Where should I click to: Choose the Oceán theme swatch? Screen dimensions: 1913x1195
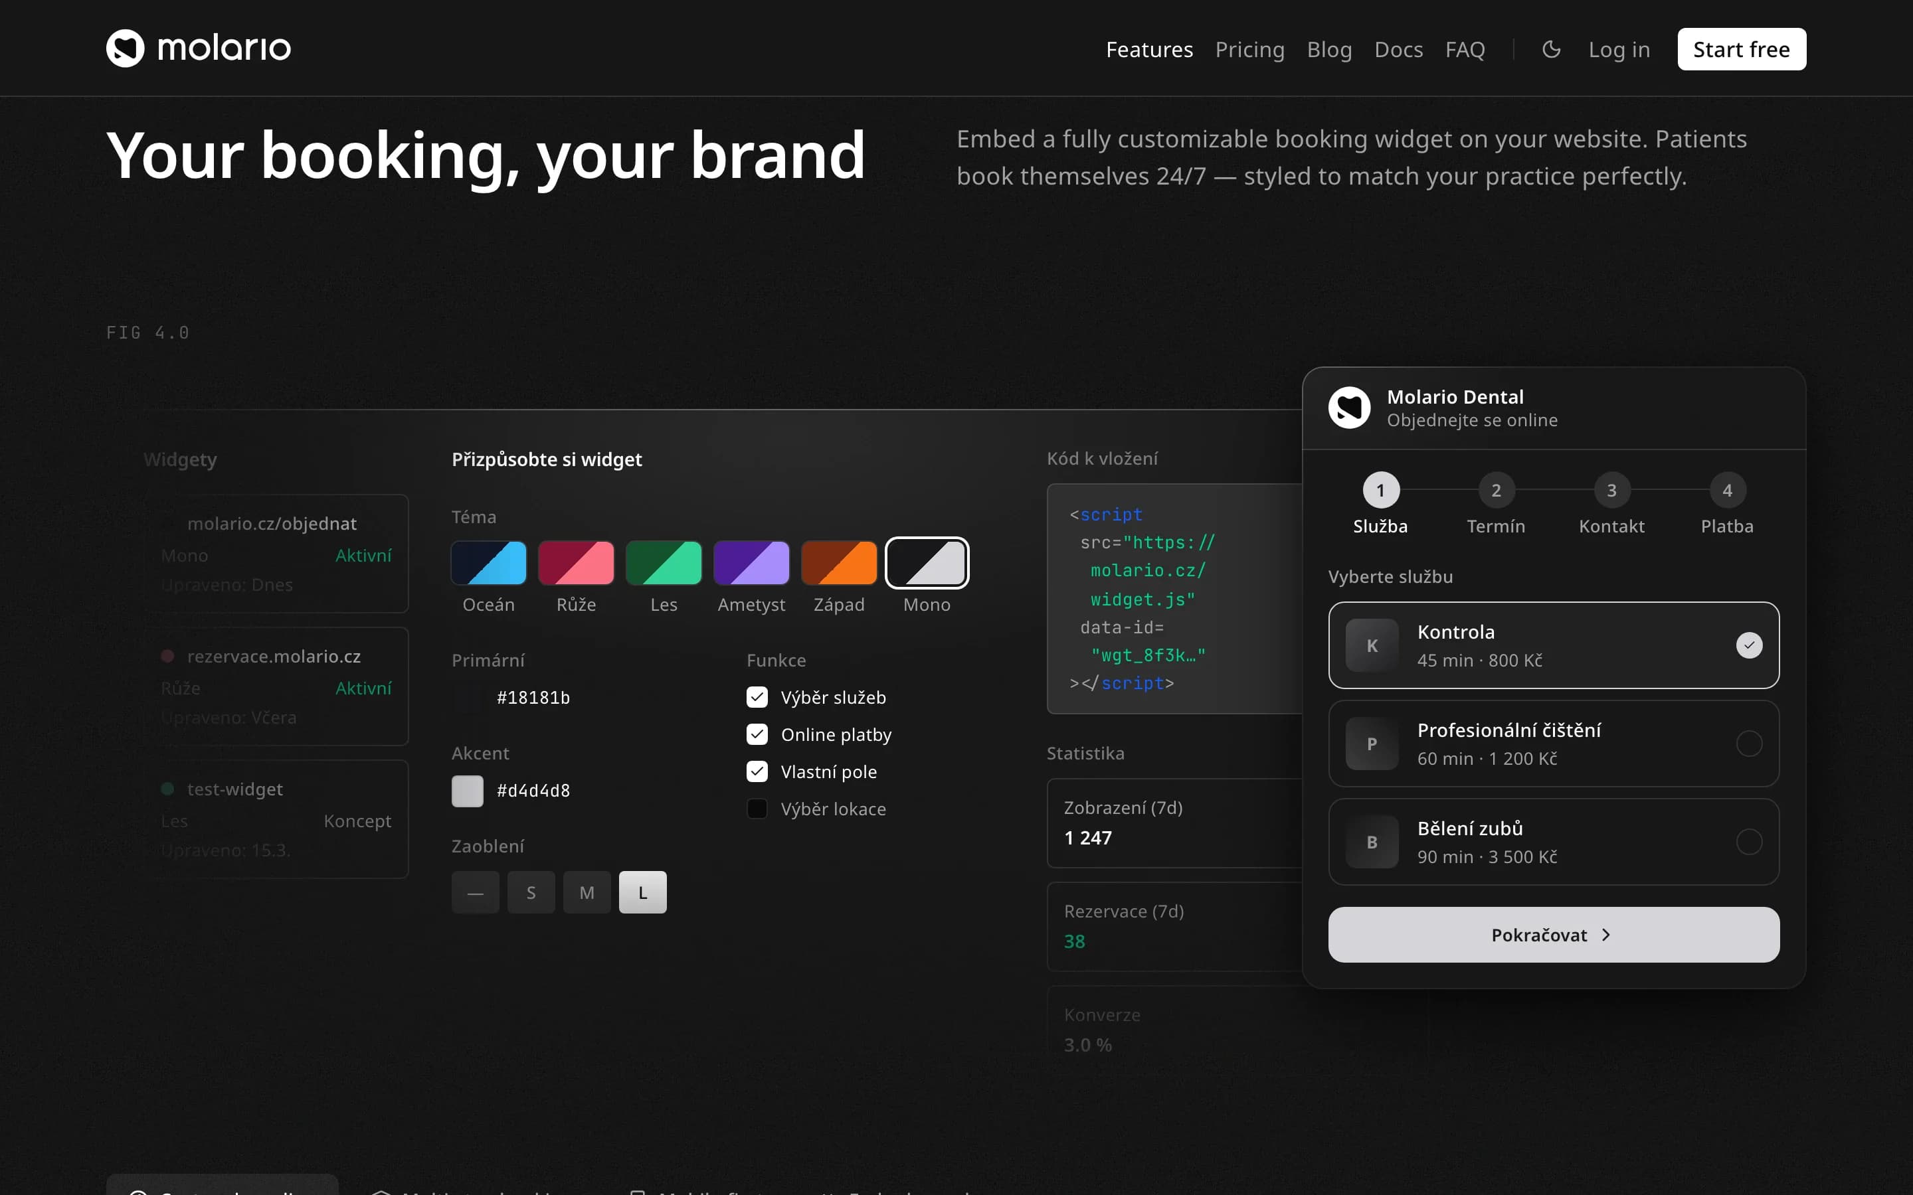click(x=488, y=563)
